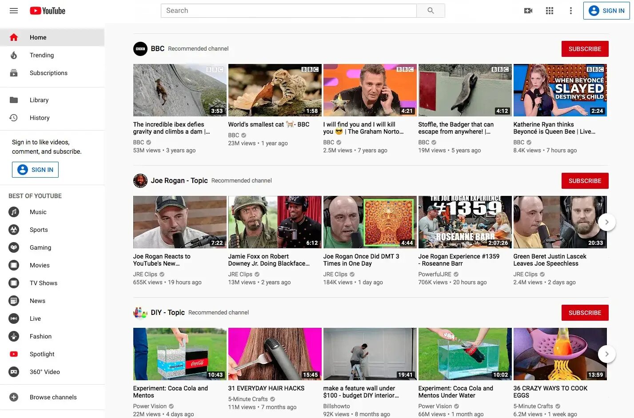Open 'Green Beret Justin Lascek' video title
The width and height of the screenshot is (634, 418).
tap(550, 260)
